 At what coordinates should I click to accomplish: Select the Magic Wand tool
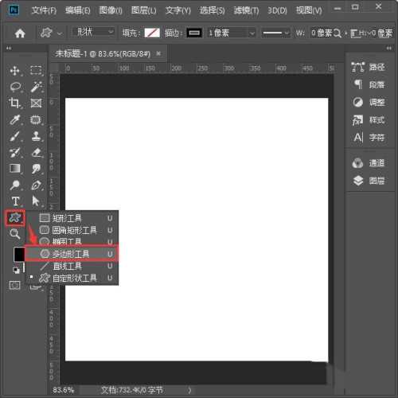click(x=36, y=87)
